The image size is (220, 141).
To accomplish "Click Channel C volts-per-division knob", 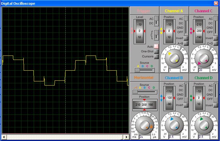I will (x=204, y=58).
